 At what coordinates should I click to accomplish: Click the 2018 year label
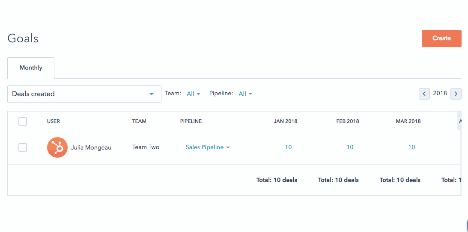pos(440,94)
